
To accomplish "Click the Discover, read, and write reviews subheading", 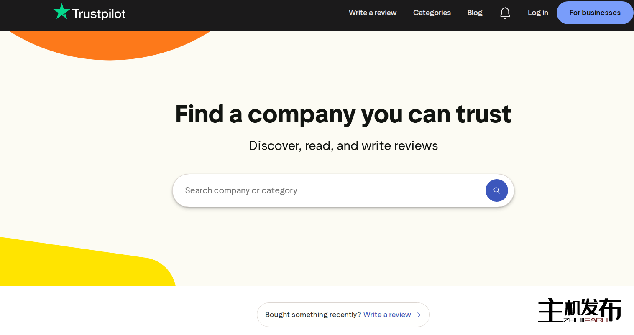I will pos(343,146).
